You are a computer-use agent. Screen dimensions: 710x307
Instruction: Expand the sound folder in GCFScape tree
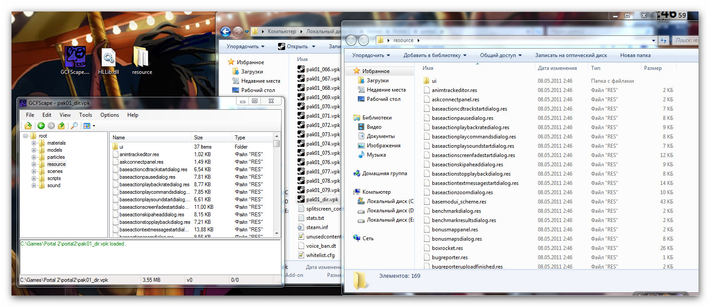pos(34,186)
